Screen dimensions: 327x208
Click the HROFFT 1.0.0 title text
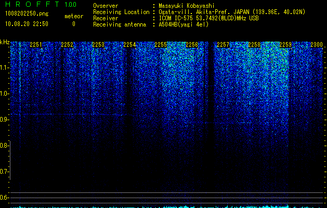(x=41, y=4)
